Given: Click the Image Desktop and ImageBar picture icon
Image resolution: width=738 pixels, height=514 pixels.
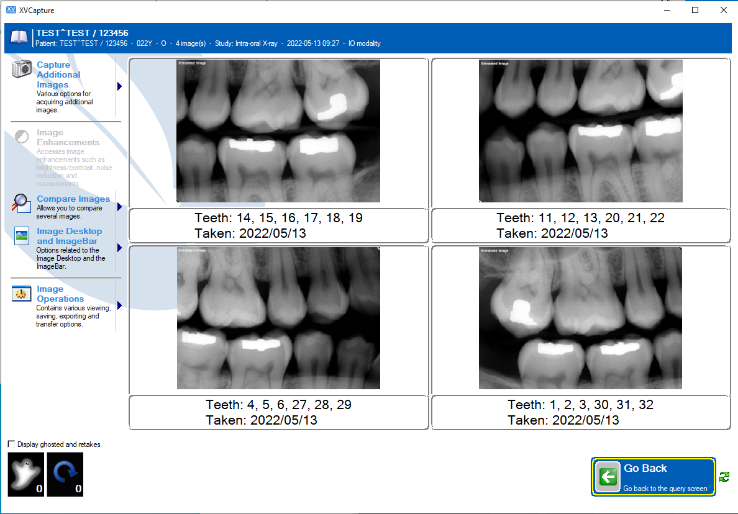Looking at the screenshot, I should pos(22,236).
